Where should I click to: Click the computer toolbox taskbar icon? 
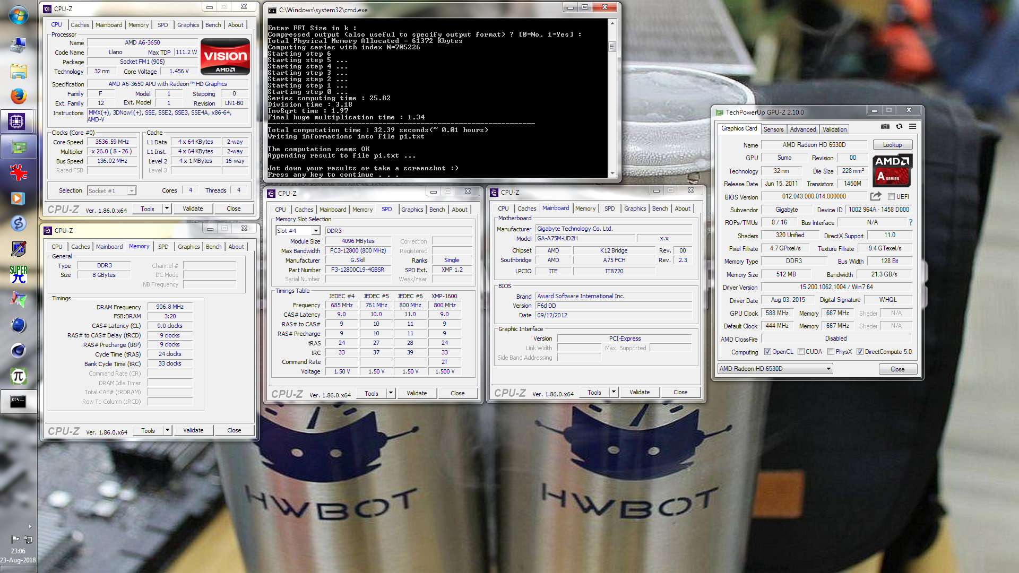(18, 46)
